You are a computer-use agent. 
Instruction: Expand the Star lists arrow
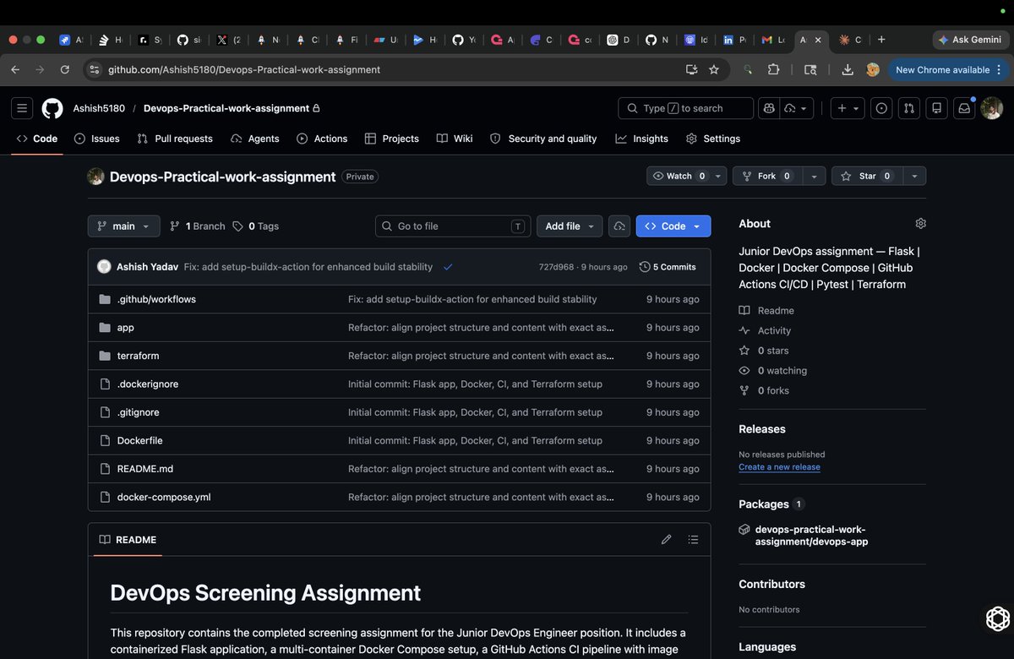914,176
